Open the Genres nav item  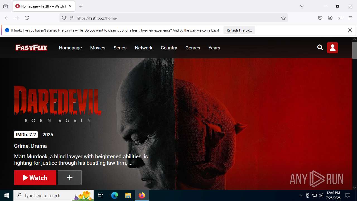click(193, 48)
